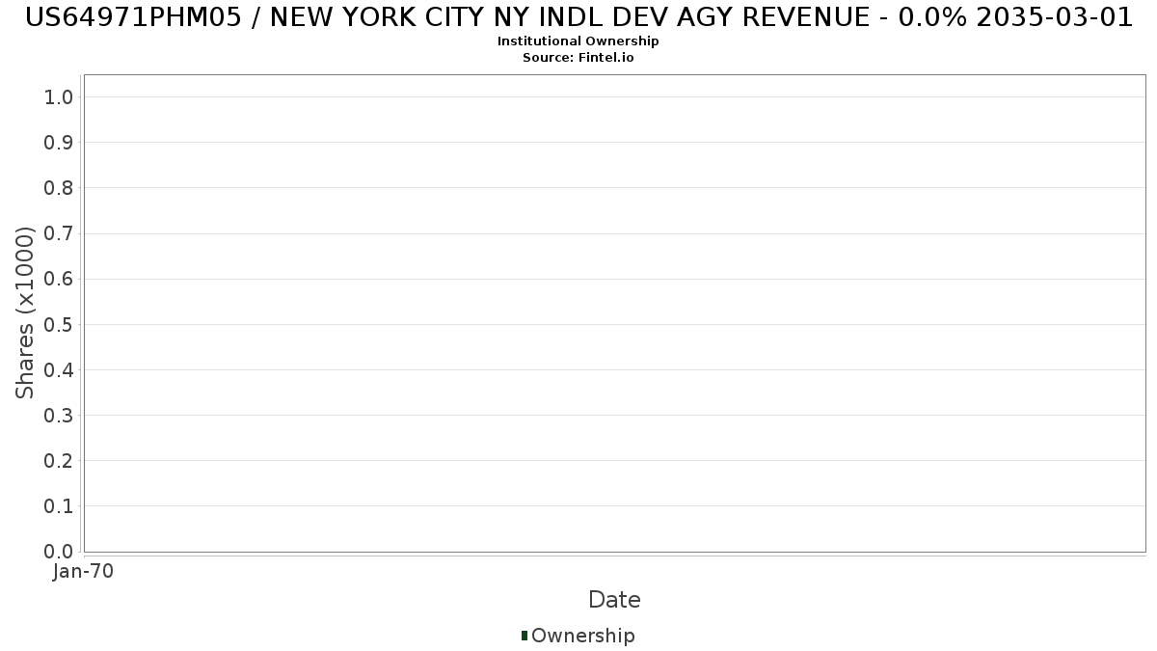Click the 0.6 y-axis tick label

[x=59, y=279]
